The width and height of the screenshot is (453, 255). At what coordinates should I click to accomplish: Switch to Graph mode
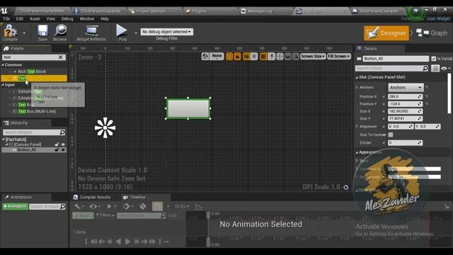(x=432, y=33)
